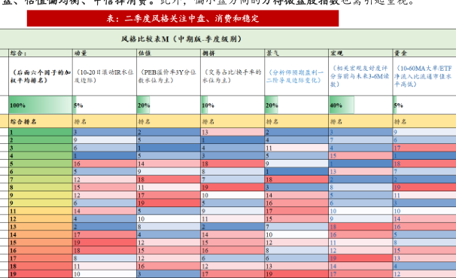Click the blue 10-60MA大单/ETF description text
This screenshot has height=278, width=456.
(423, 76)
